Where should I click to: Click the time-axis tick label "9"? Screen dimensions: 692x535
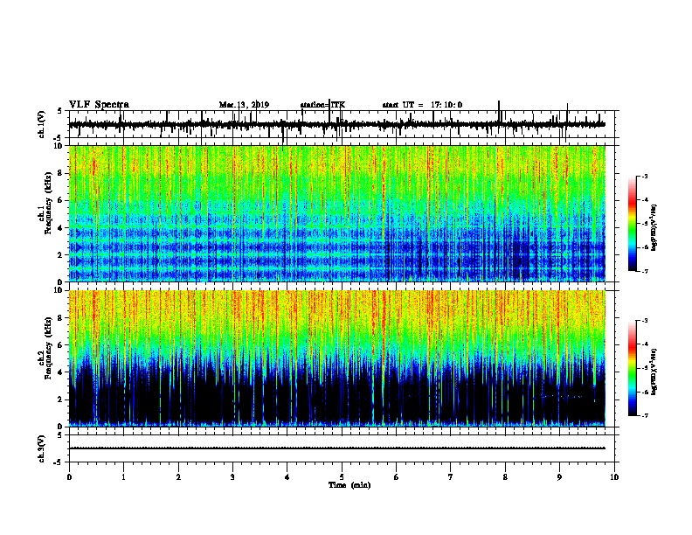559,477
